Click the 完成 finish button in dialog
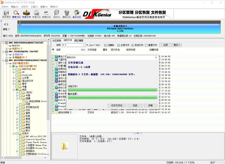 point(135,106)
